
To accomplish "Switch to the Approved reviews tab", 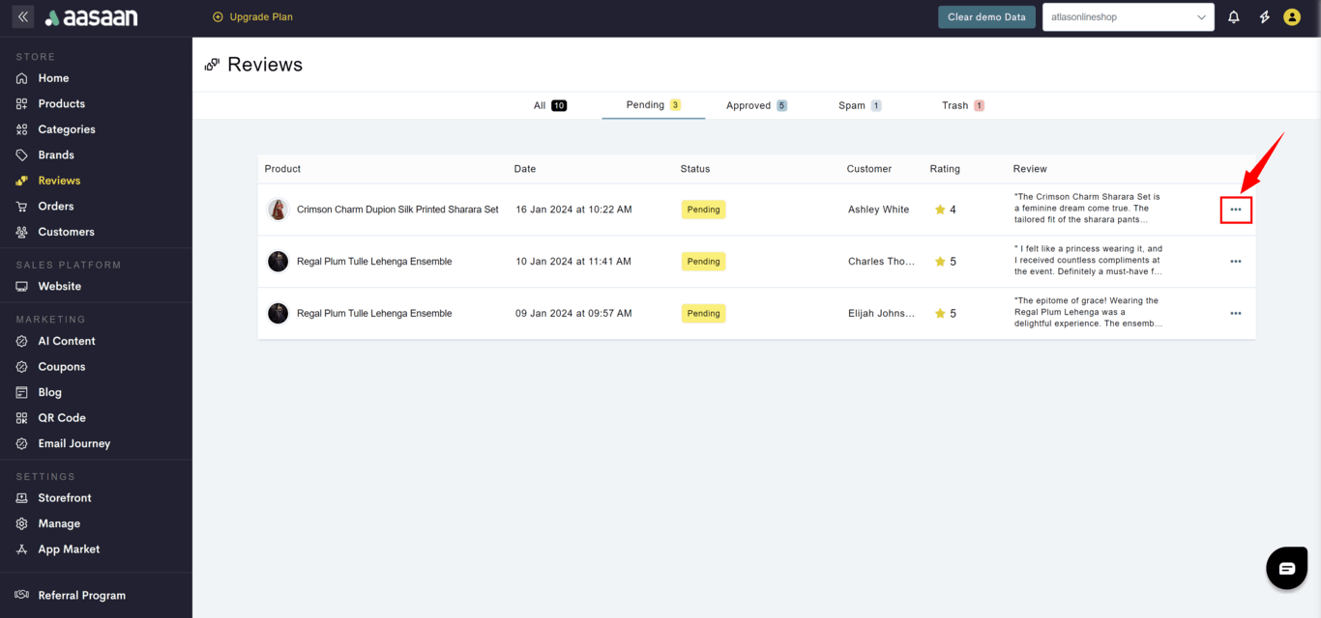I will pos(756,105).
